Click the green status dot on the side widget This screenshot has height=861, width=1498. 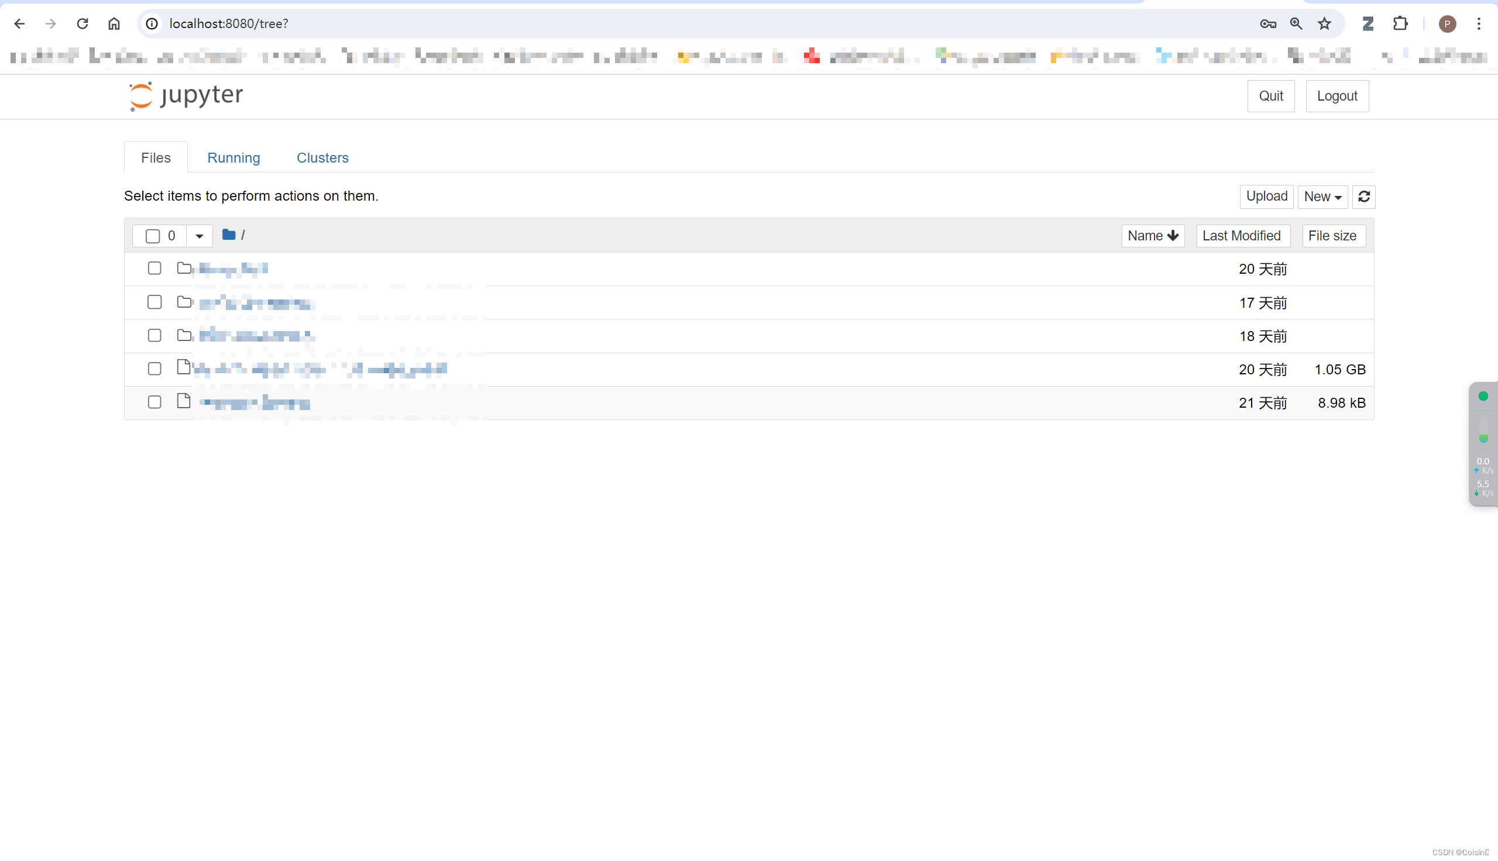point(1483,396)
